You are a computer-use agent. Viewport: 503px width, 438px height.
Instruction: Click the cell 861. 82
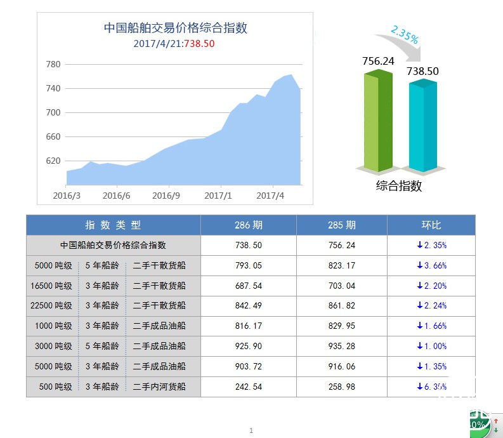click(x=342, y=305)
